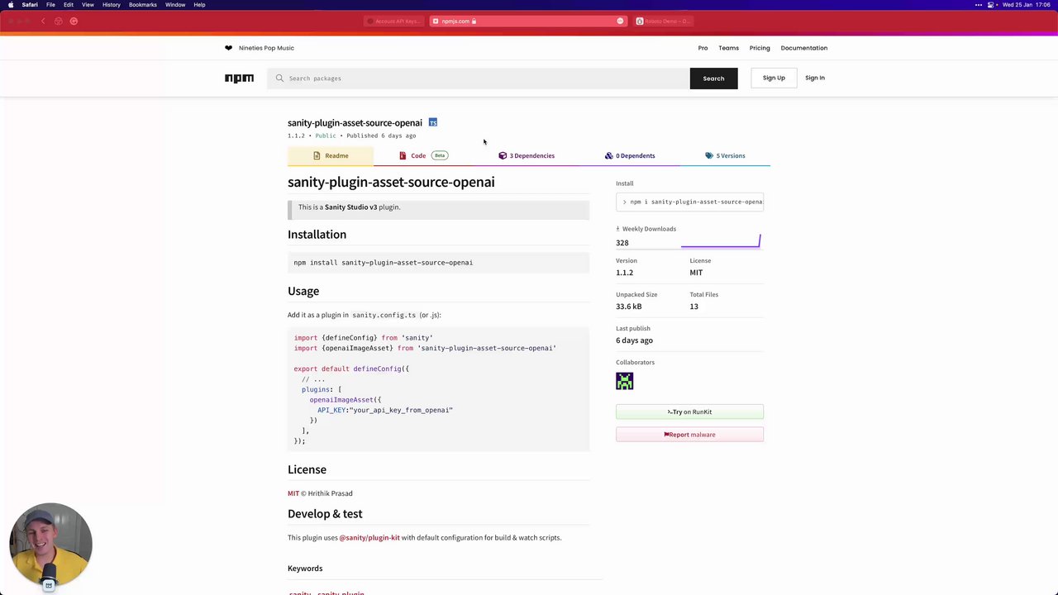The image size is (1058, 595).
Task: Click the Sign Up button
Action: [774, 78]
